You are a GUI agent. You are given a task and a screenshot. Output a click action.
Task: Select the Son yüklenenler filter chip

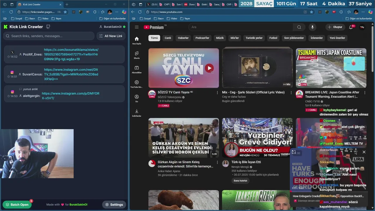click(294, 38)
